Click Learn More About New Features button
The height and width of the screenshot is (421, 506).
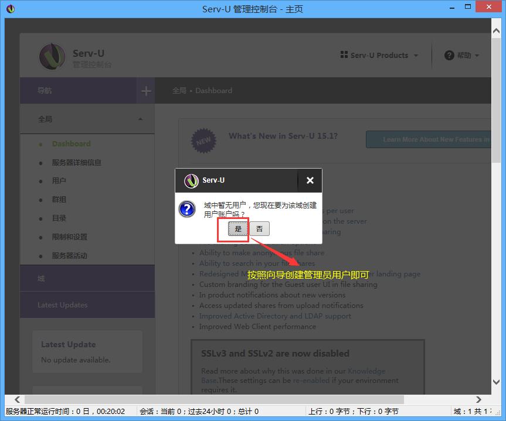point(429,139)
